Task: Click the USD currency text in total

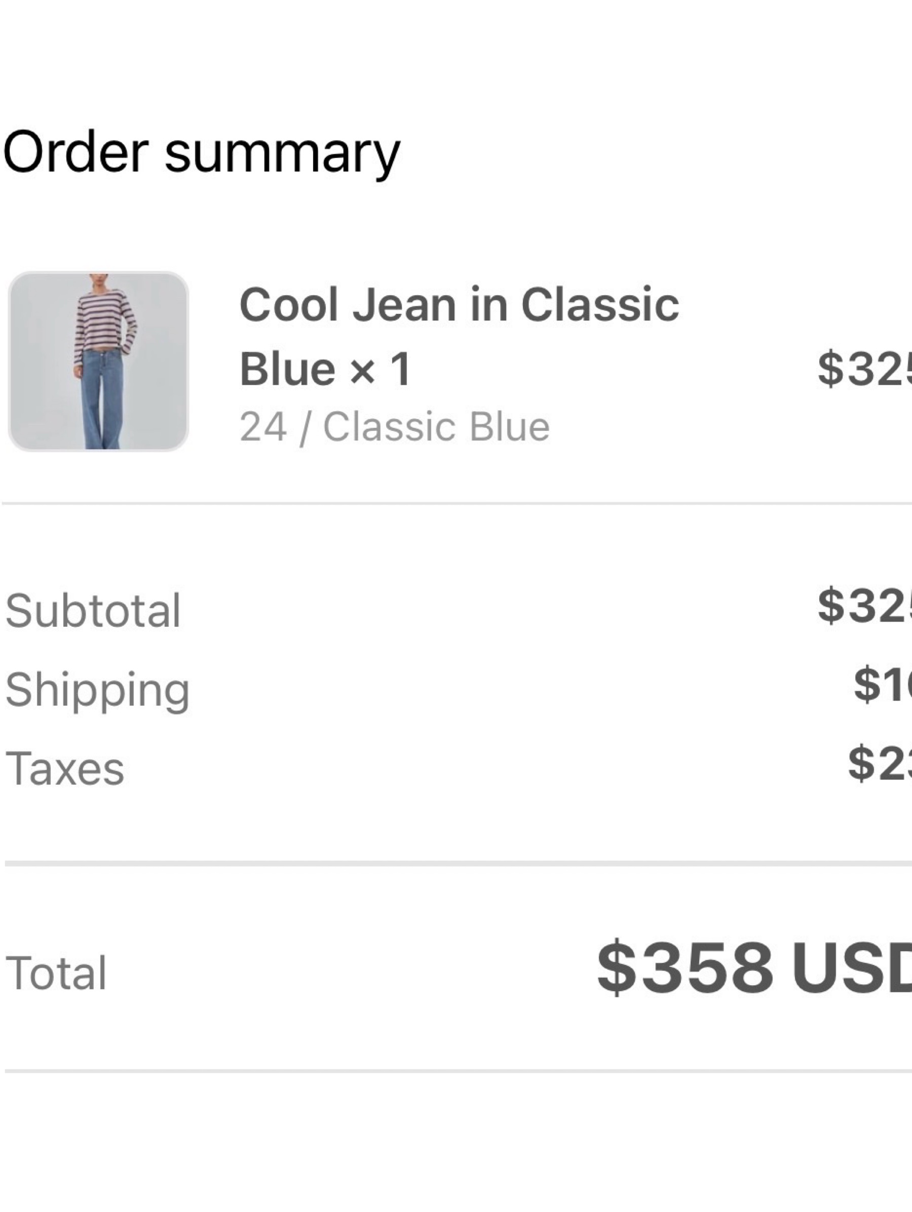Action: [x=852, y=967]
